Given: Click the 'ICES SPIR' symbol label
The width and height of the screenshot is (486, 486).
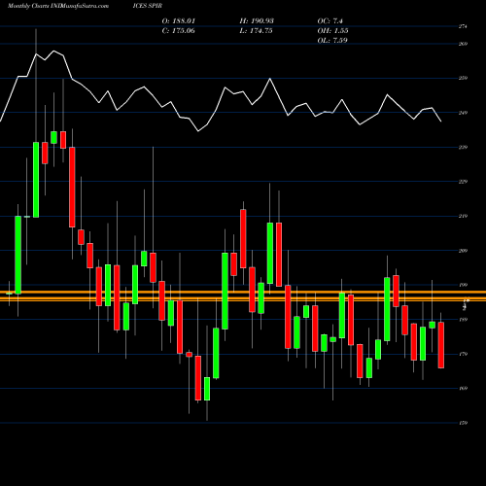Looking at the screenshot, I should click(x=148, y=6).
